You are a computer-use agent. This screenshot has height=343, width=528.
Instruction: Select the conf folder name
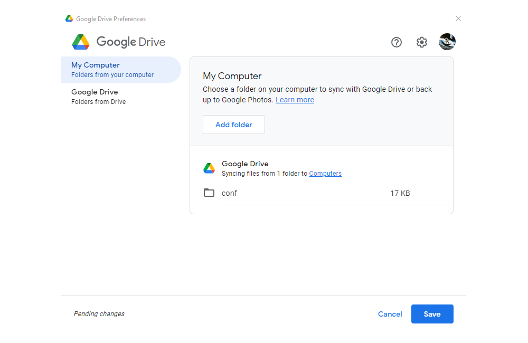click(229, 193)
